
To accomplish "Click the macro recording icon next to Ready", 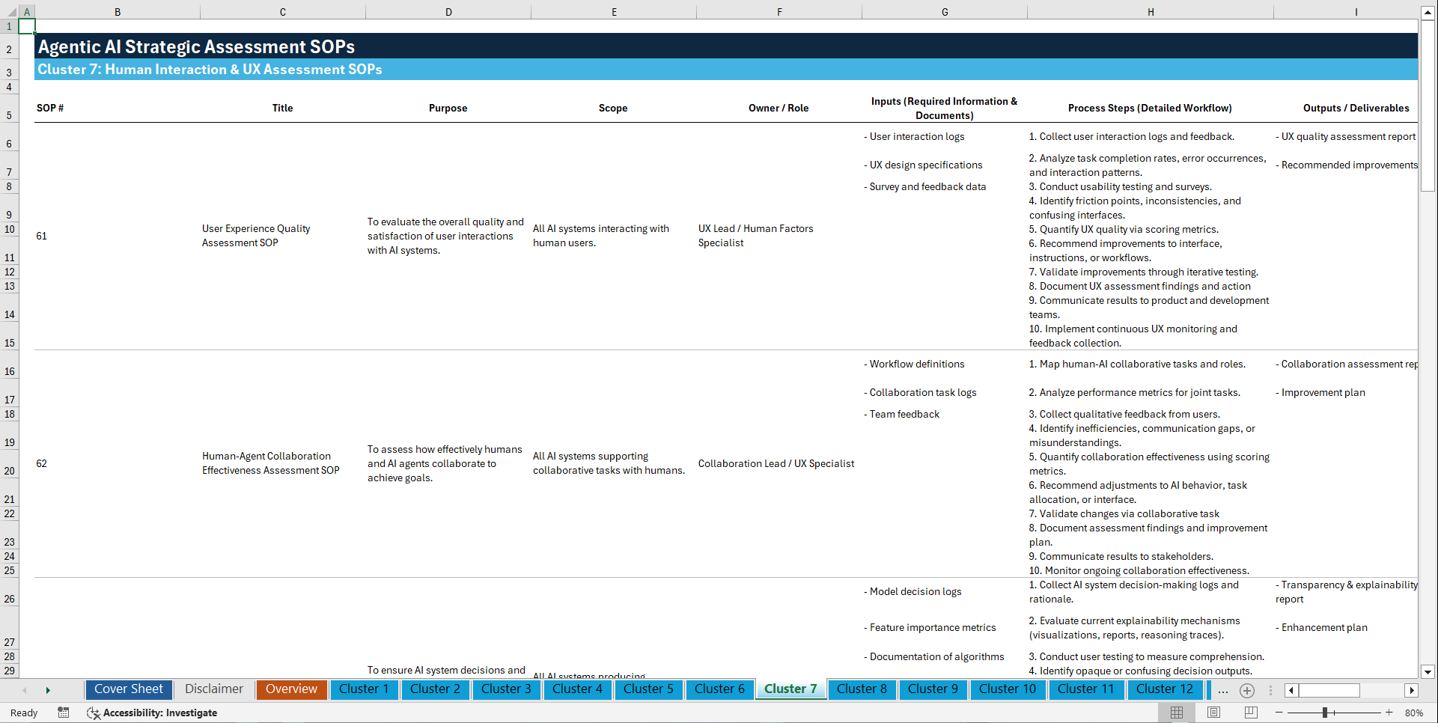I will click(x=64, y=713).
